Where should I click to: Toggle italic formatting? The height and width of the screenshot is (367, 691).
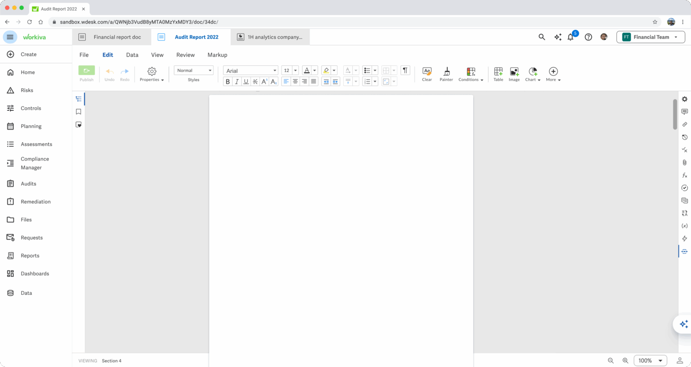237,81
